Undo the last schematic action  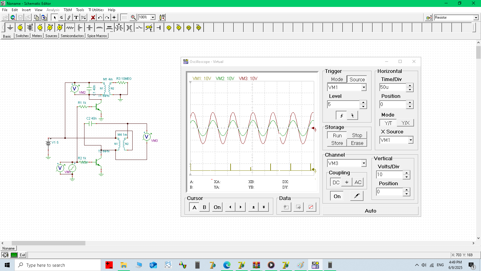click(x=100, y=17)
